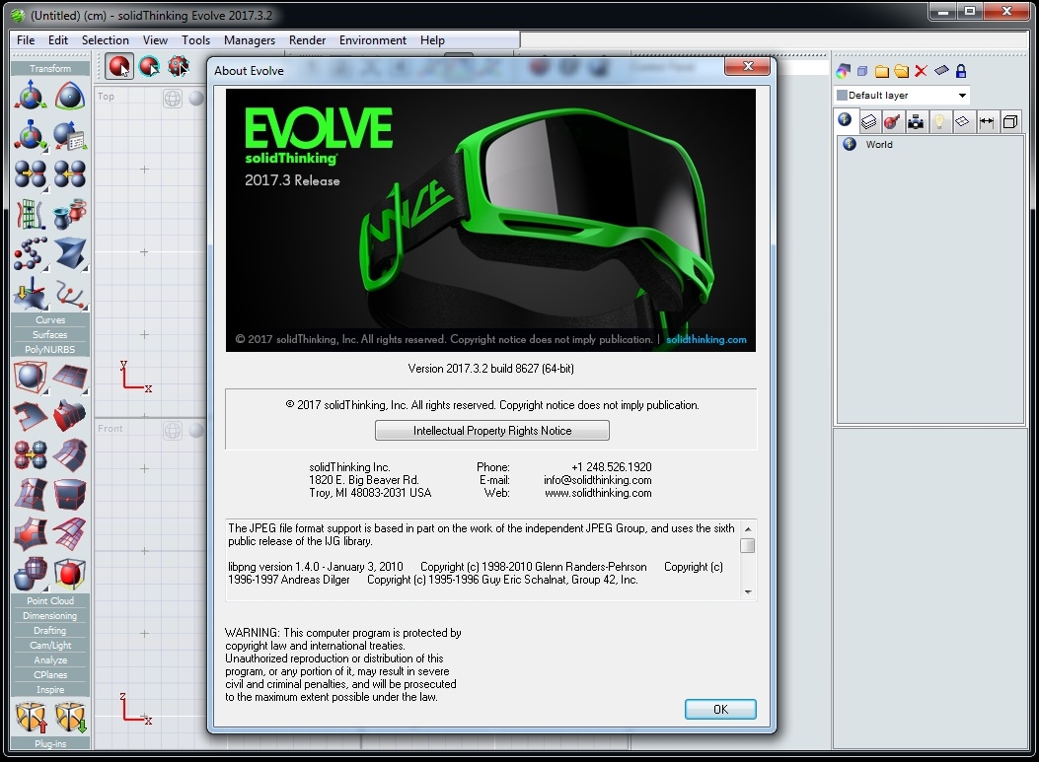The width and height of the screenshot is (1039, 762).
Task: Click the closed folder group icon
Action: pos(882,71)
